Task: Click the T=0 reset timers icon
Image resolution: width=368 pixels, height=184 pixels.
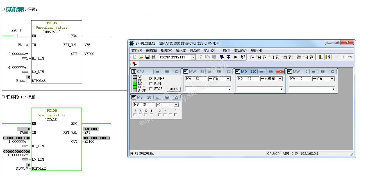Action: pyautogui.click(x=350, y=57)
